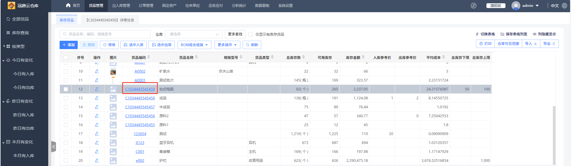This screenshot has height=166, width=571.
Task: Switch to the 库存货品 tab
Action: (x=67, y=20)
